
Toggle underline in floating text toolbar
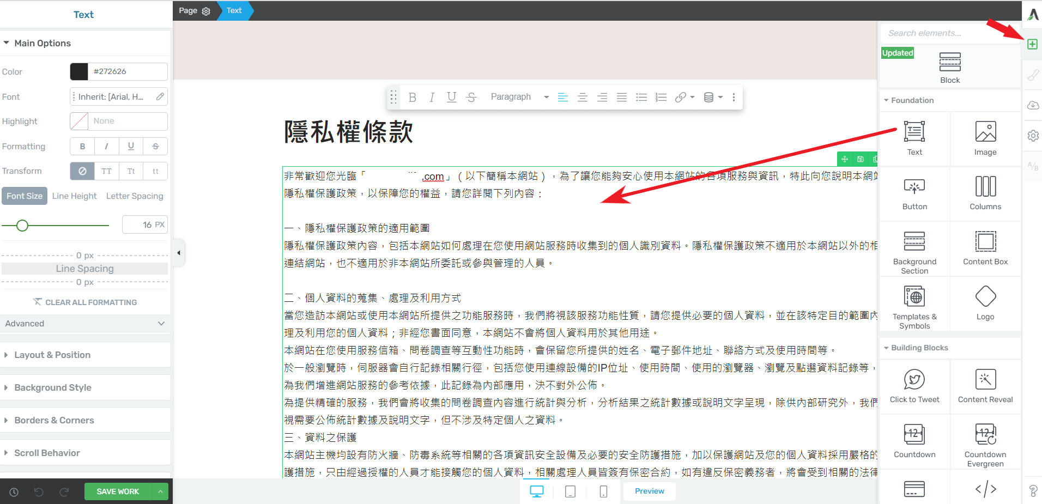point(451,98)
